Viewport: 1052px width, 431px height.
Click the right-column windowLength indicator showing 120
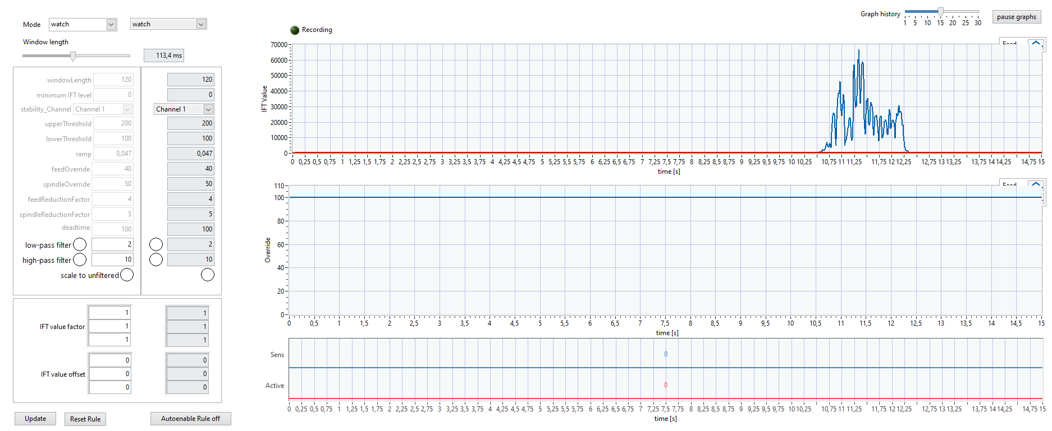[x=191, y=80]
